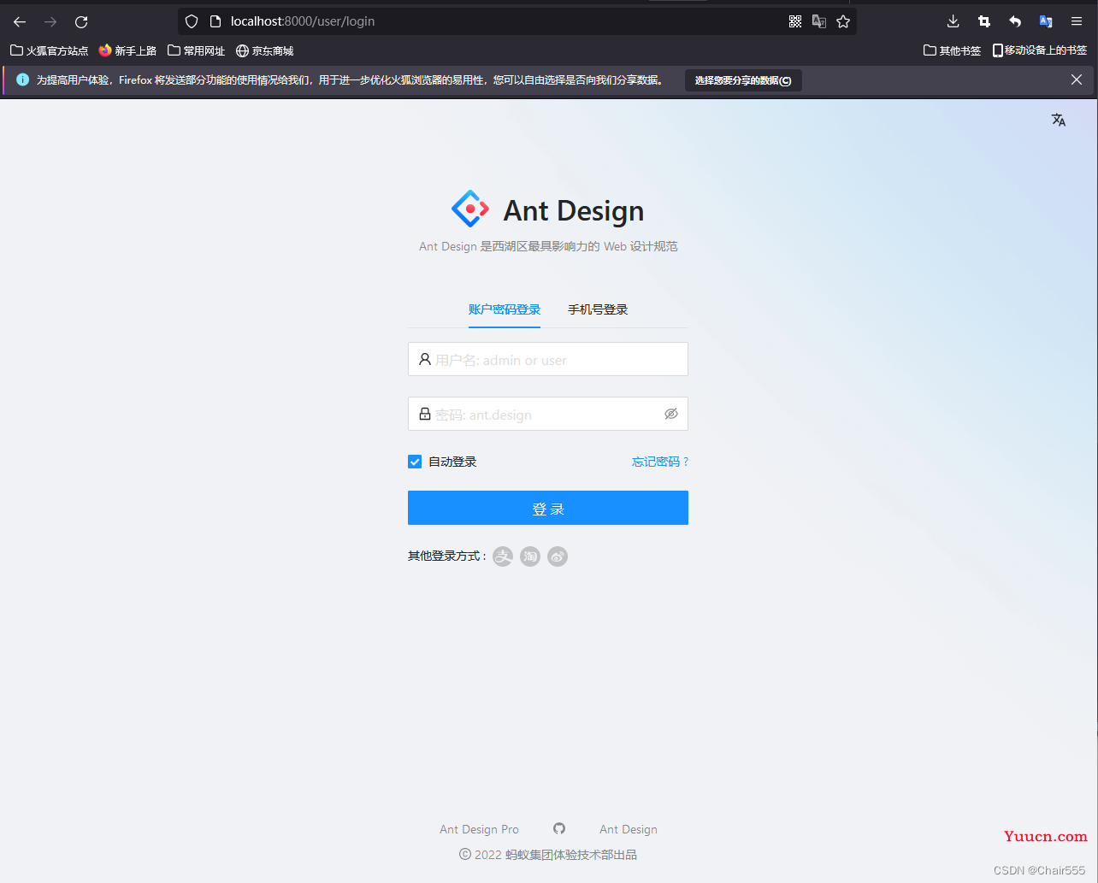Screen dimensions: 1098x883
Task: Open the 新手上路 bookmark
Action: [x=127, y=50]
